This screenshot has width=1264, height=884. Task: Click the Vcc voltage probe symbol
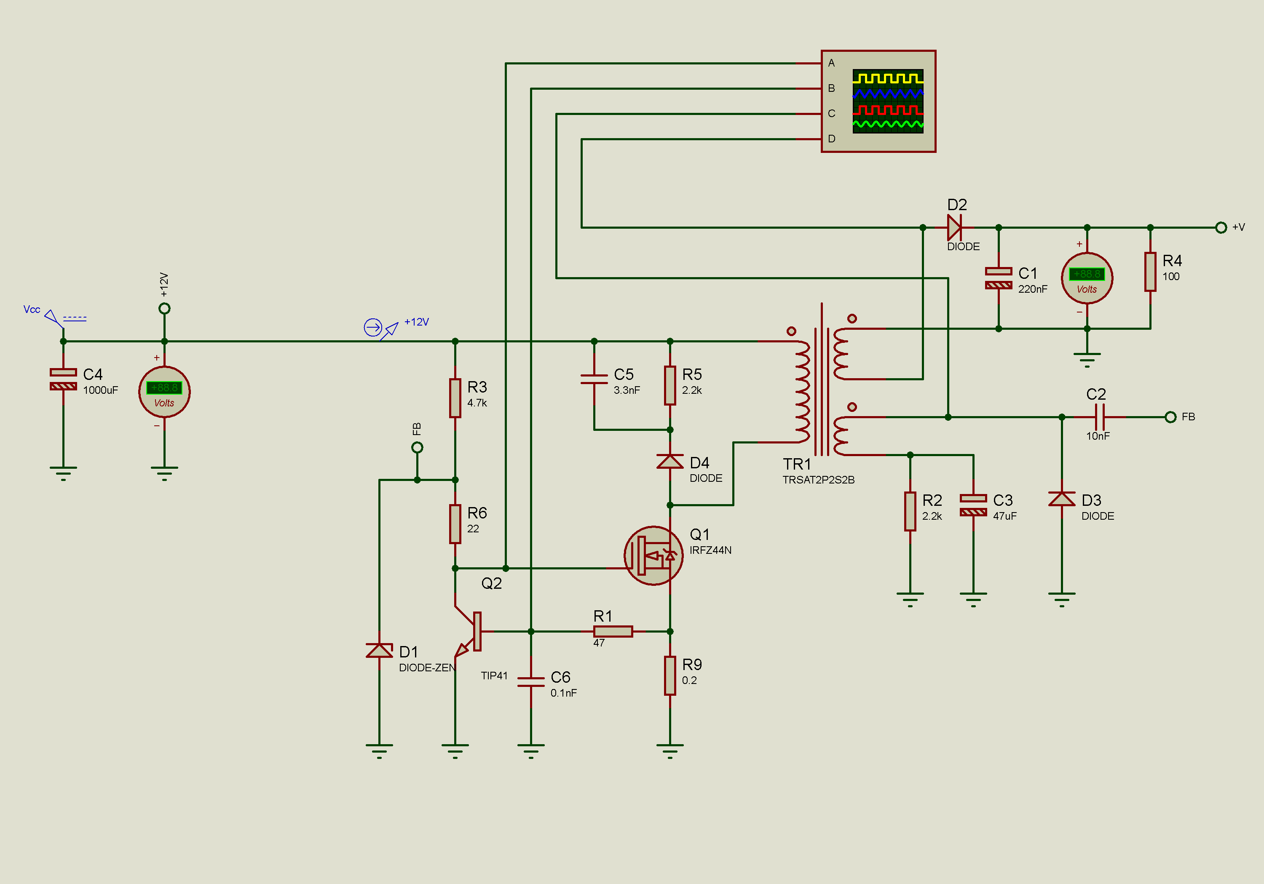point(54,319)
